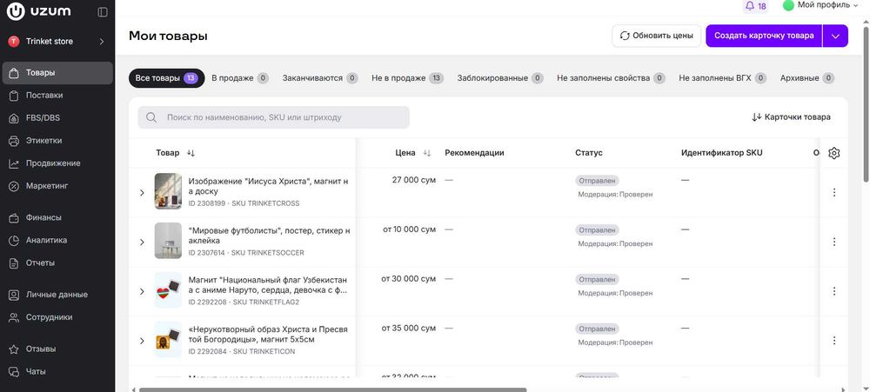Switch to Заблокированные tab
The height and width of the screenshot is (392, 870).
pos(500,78)
